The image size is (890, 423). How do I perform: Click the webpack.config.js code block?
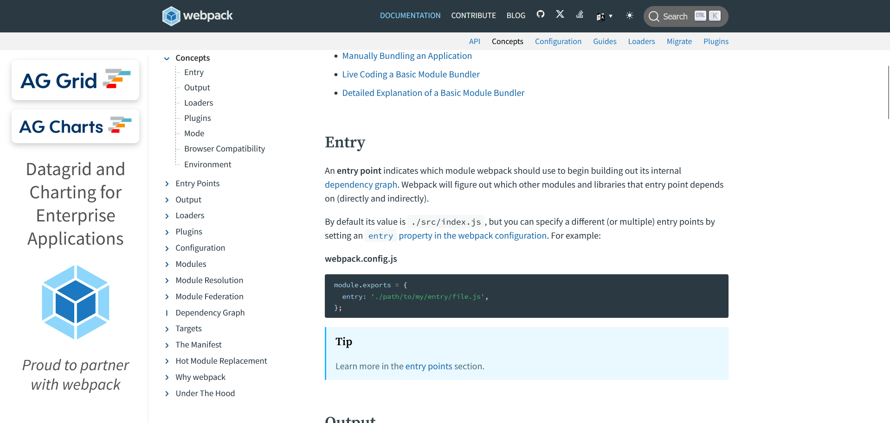coord(526,296)
